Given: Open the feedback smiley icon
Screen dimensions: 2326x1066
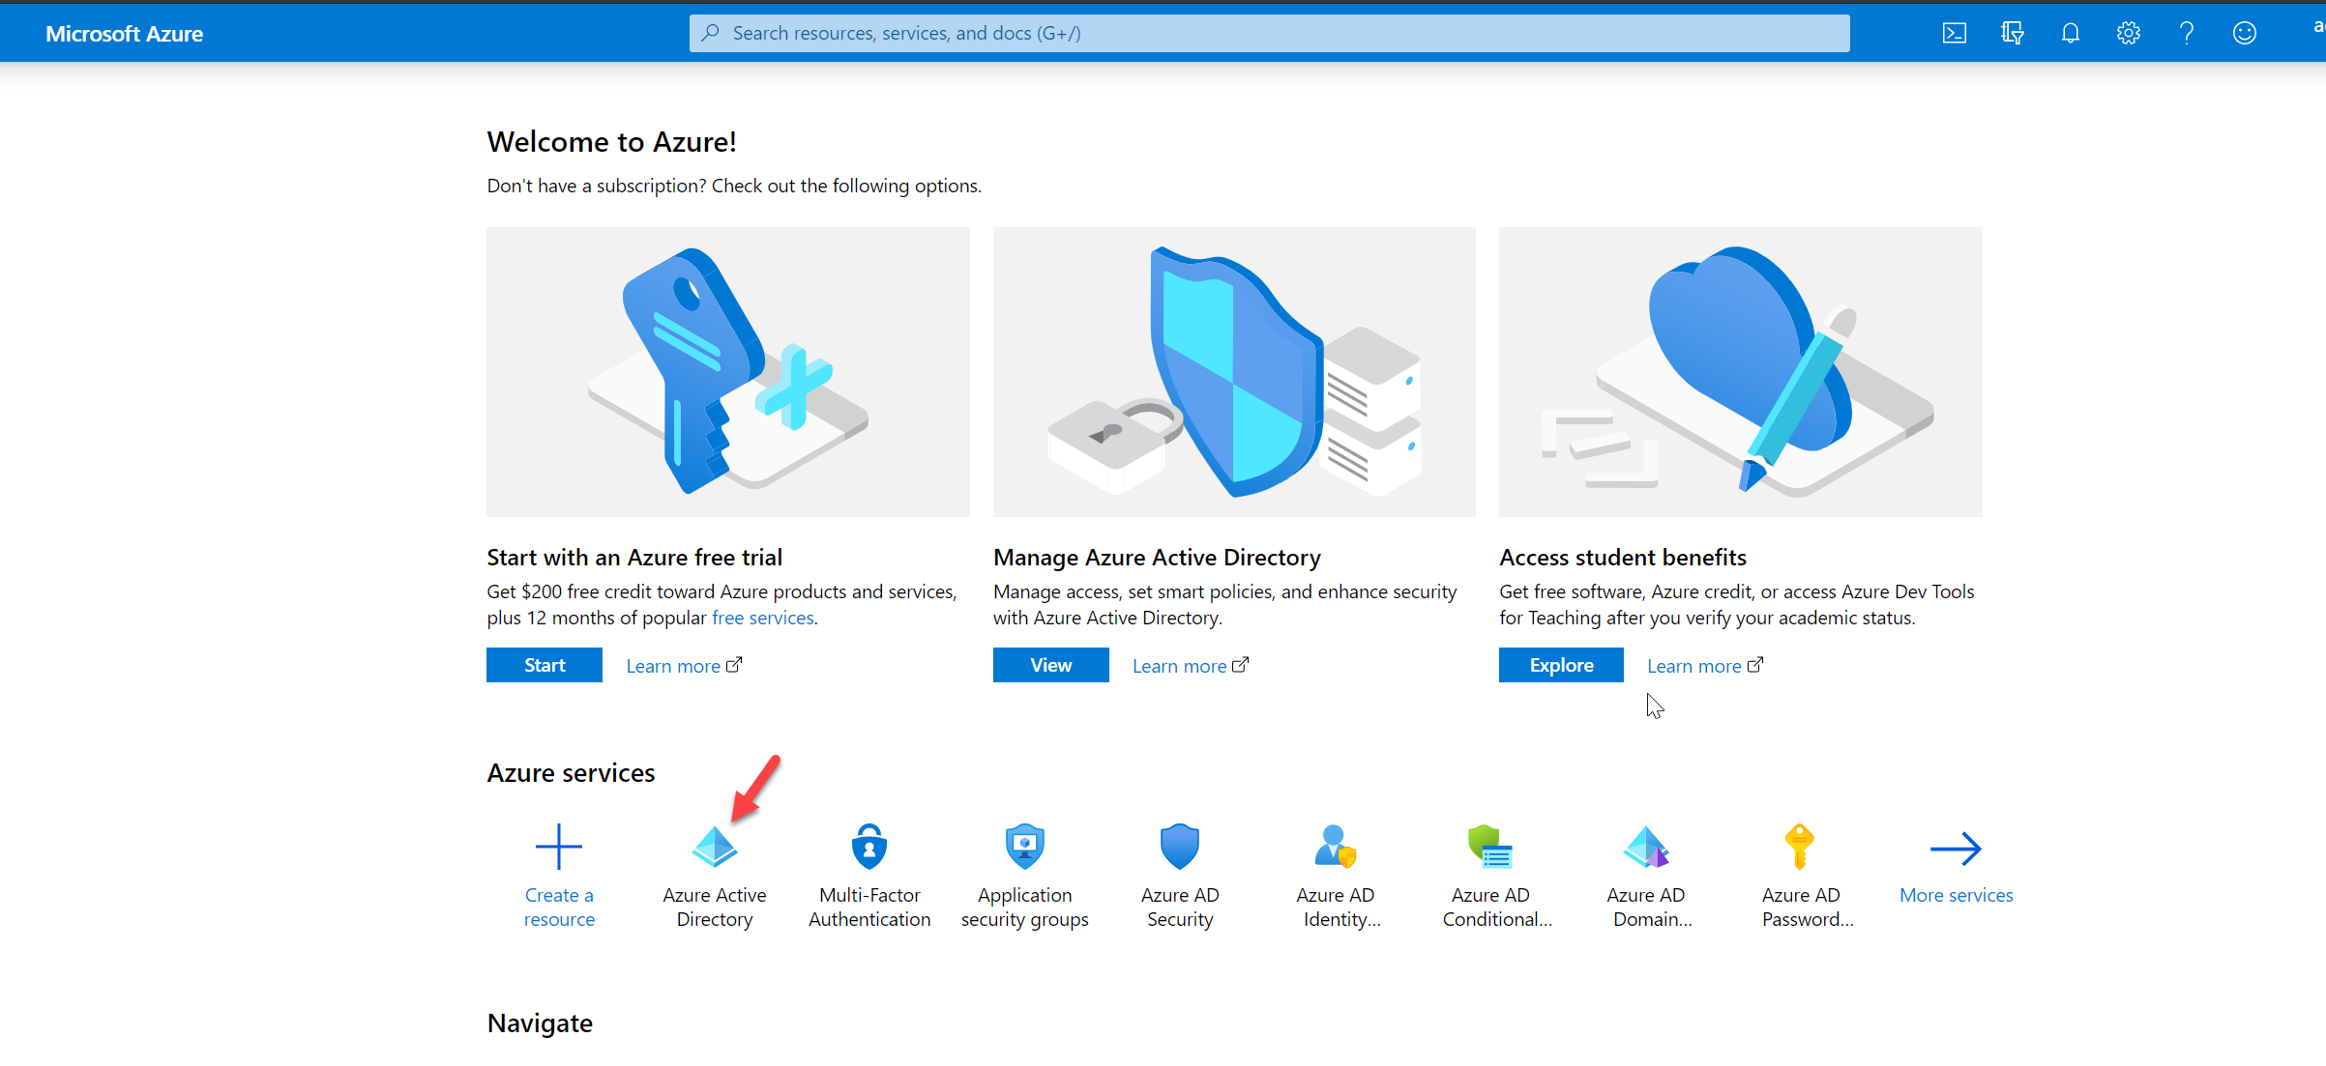Looking at the screenshot, I should coord(2244,33).
